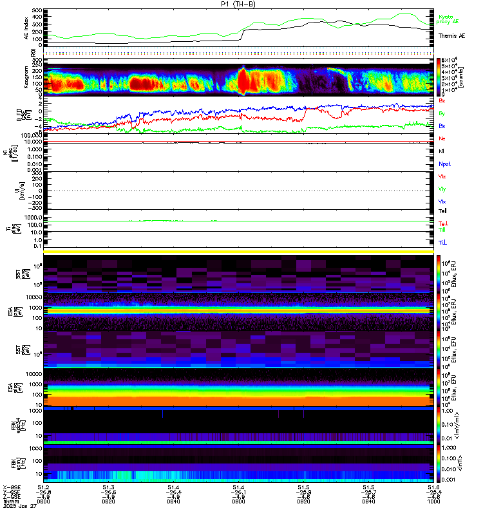Screen dimensions: 483x515
Task: Click the 0800 time tick label
Action: (x=43, y=501)
